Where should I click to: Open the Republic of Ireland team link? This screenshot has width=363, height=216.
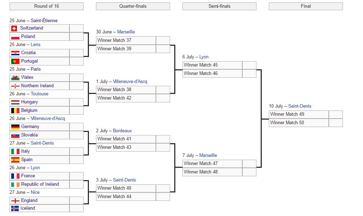(x=40, y=184)
